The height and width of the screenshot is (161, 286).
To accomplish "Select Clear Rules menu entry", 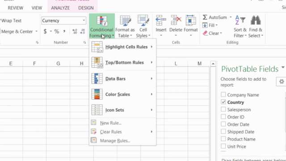I will (x=122, y=131).
